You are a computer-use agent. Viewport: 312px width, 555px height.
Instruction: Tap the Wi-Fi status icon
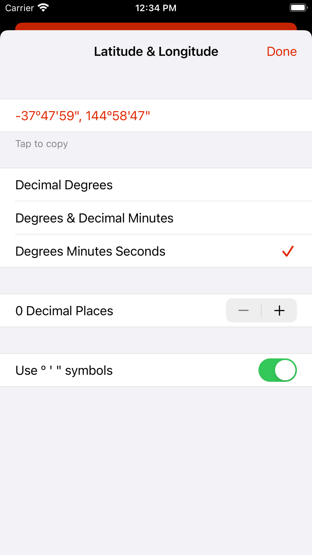click(43, 7)
